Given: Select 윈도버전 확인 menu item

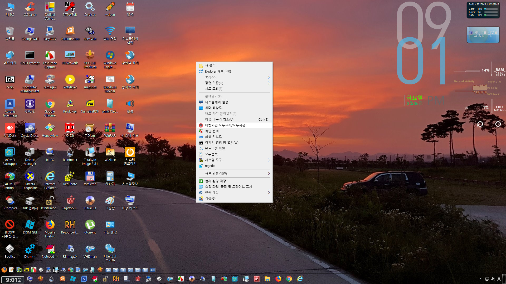Looking at the screenshot, I should (234, 148).
